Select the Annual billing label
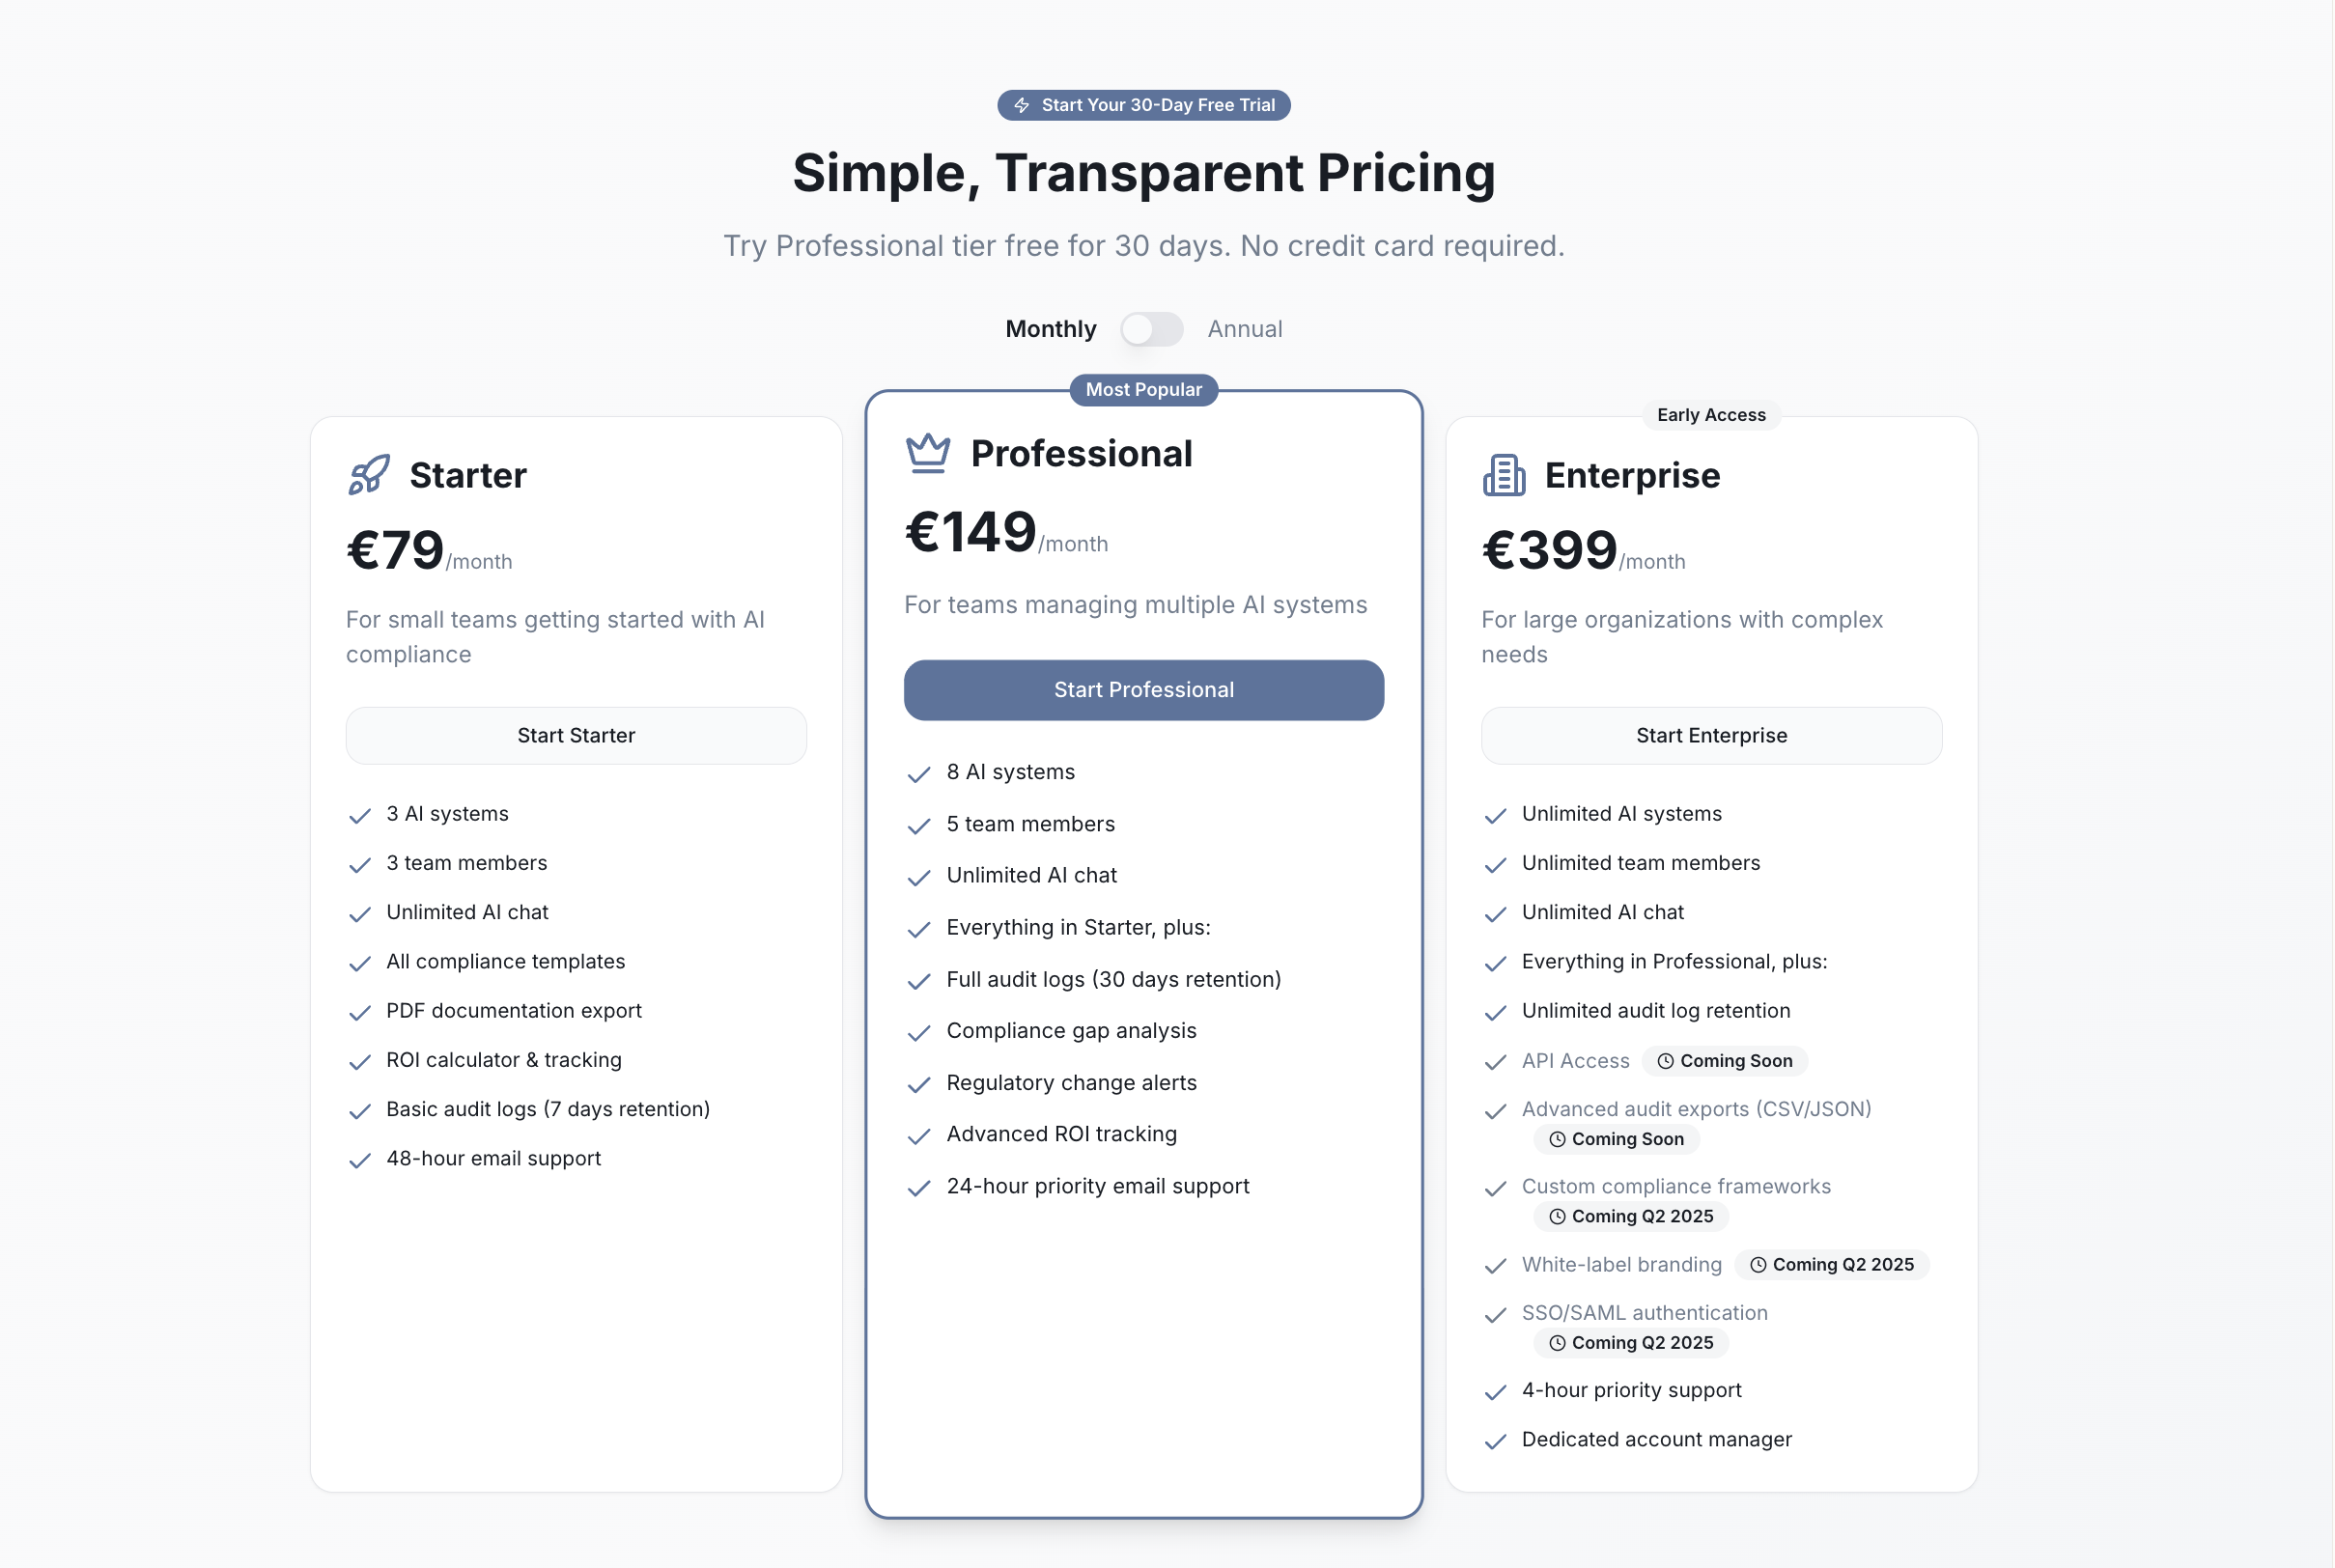This screenshot has height=1568, width=2335. (1244, 329)
